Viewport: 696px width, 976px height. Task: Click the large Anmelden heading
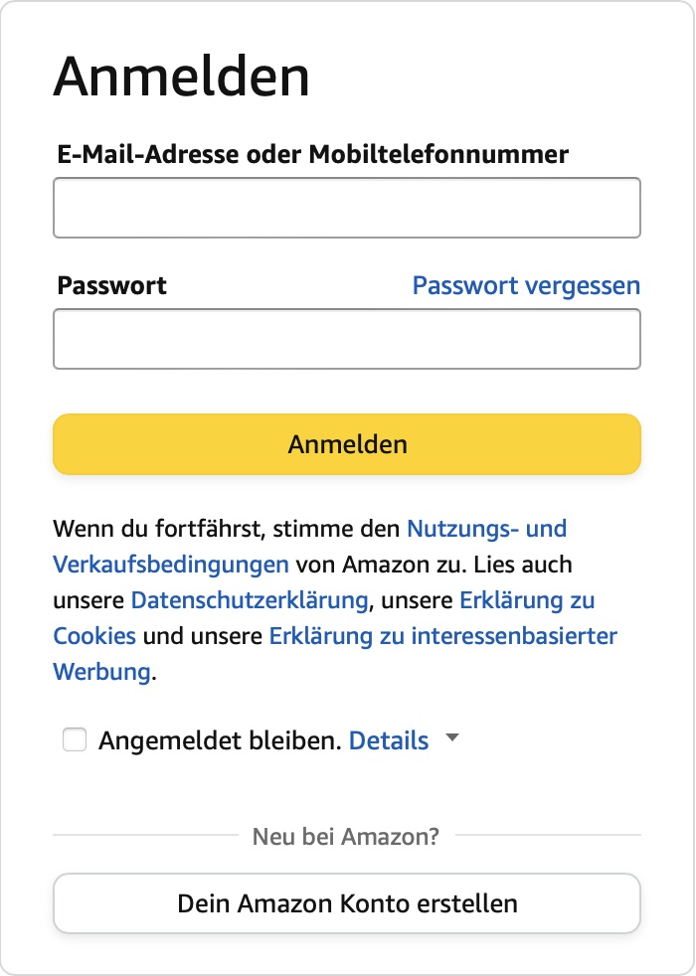(182, 77)
